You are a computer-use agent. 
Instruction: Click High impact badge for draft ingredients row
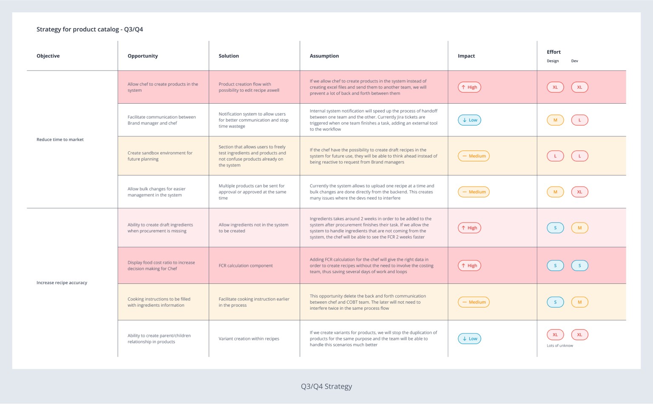coord(469,228)
